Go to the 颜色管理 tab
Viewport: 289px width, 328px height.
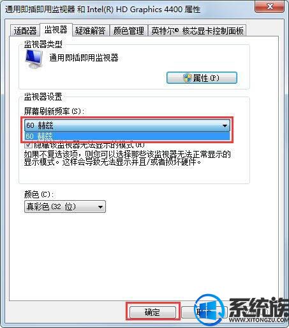pyautogui.click(x=128, y=31)
